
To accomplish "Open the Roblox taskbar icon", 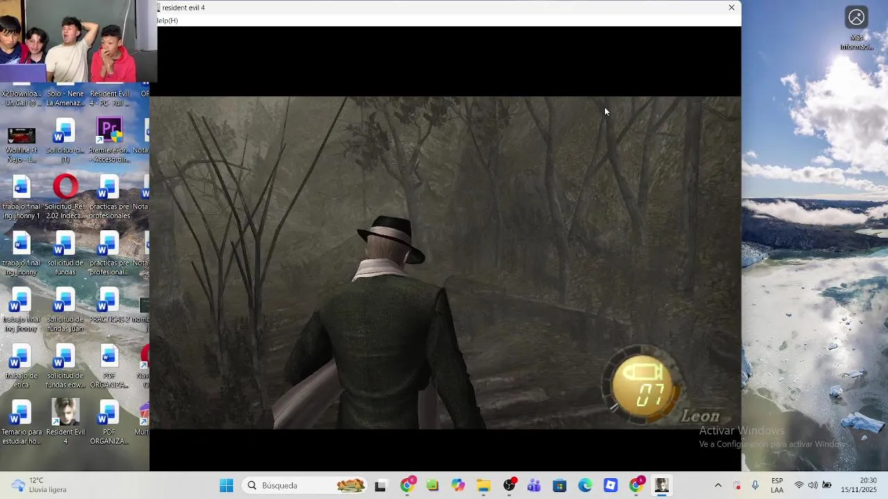I will (x=610, y=486).
